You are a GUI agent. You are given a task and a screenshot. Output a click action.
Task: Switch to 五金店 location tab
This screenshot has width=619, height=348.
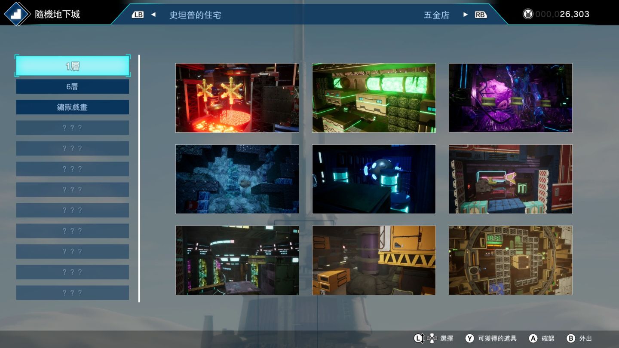click(x=436, y=15)
